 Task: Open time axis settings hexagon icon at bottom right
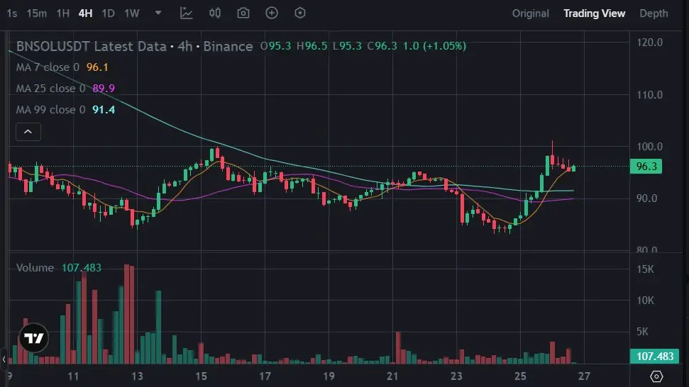click(x=656, y=376)
